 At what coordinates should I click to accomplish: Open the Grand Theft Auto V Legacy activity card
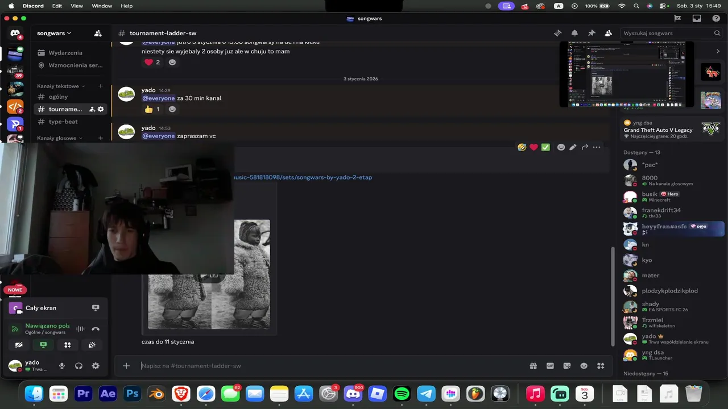[672, 130]
